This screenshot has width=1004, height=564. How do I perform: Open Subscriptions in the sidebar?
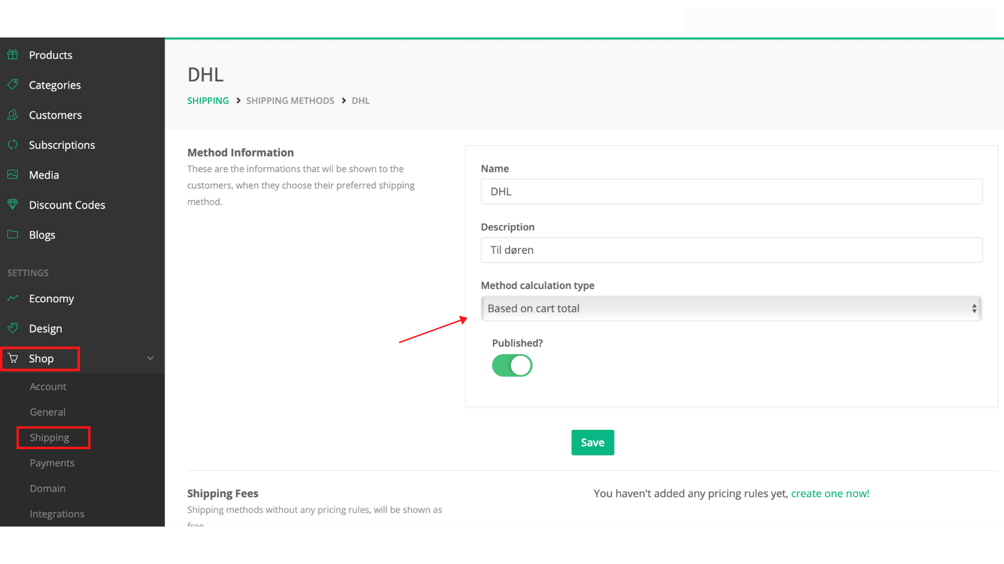tap(62, 145)
